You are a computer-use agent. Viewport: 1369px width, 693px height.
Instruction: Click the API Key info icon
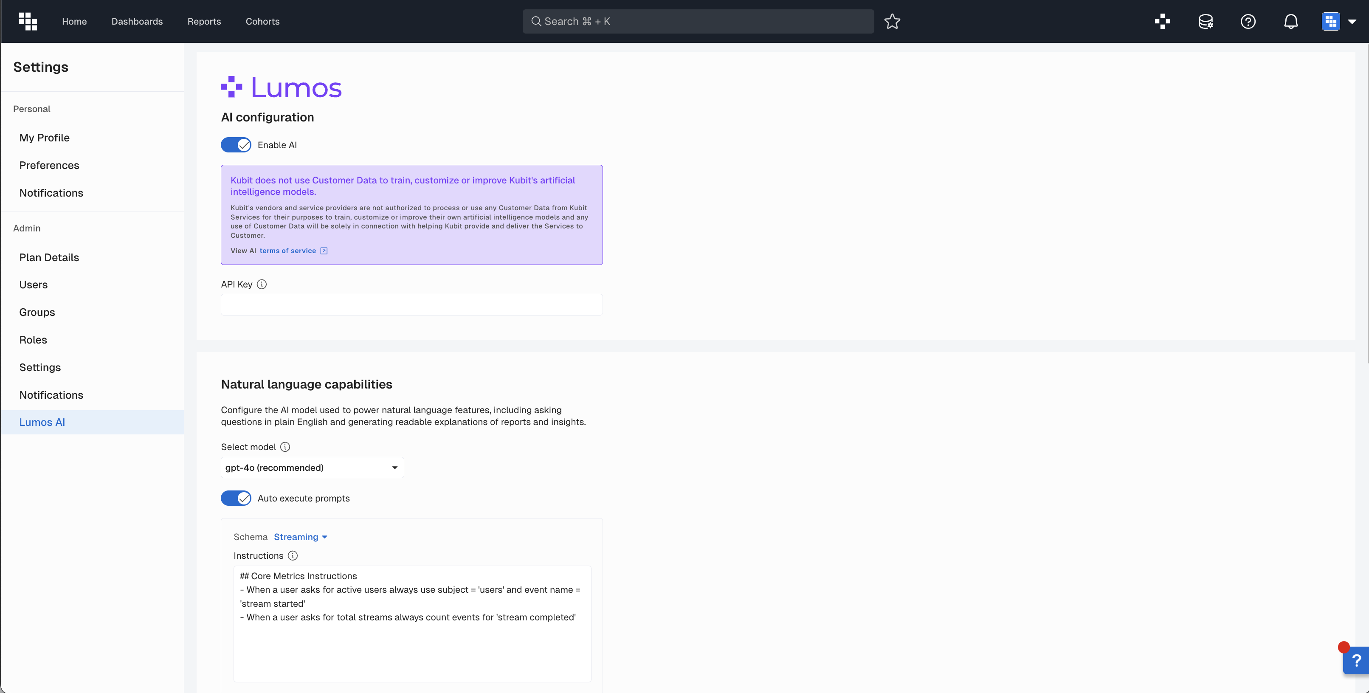coord(262,285)
